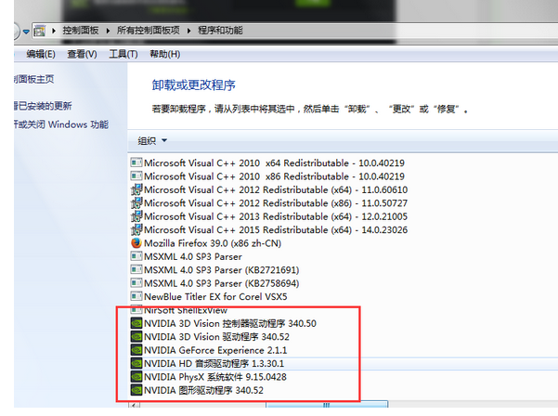Click the Visual C++ 2012 (x64) installer icon
Viewport: 558px width, 416px height.
136,189
